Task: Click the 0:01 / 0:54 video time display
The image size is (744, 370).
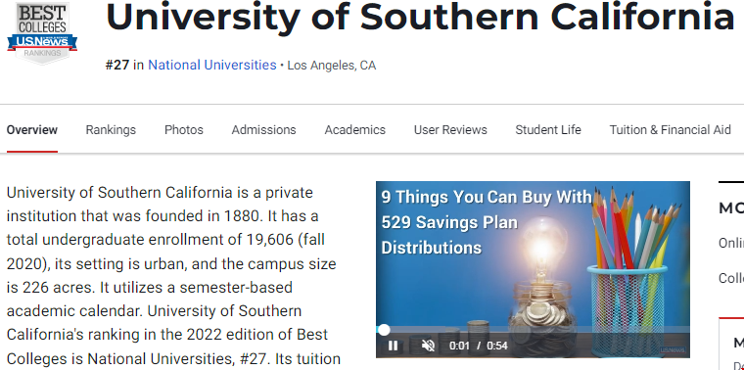Action: (479, 346)
